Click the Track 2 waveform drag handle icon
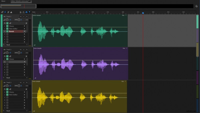The width and height of the screenshot is (200, 113). [4, 50]
